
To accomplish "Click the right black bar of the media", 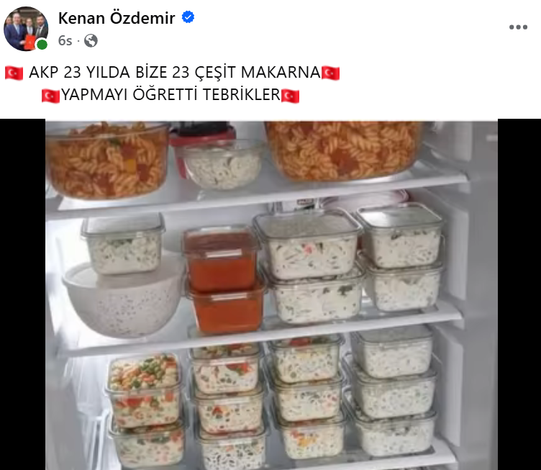I will coord(519,294).
